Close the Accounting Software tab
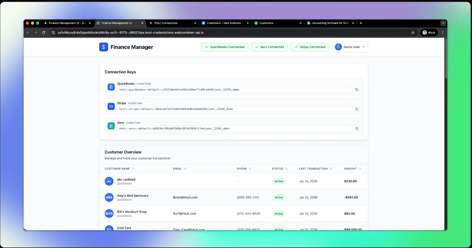The image size is (472, 248). (353, 23)
